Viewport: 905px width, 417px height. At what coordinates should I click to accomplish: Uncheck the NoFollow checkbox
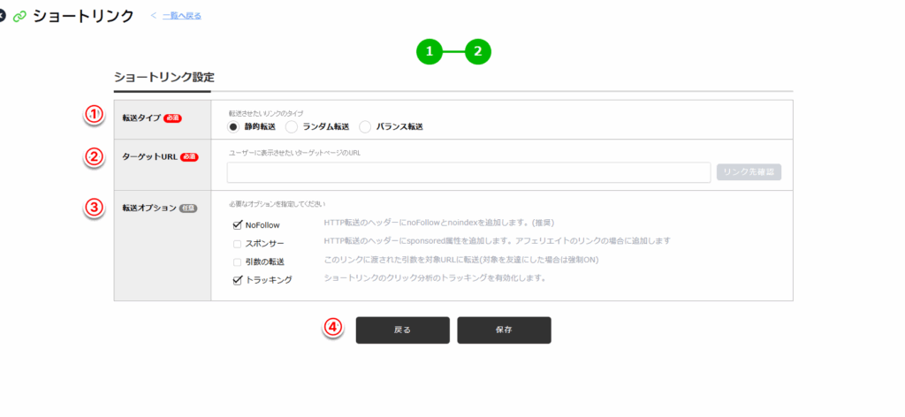tap(237, 225)
